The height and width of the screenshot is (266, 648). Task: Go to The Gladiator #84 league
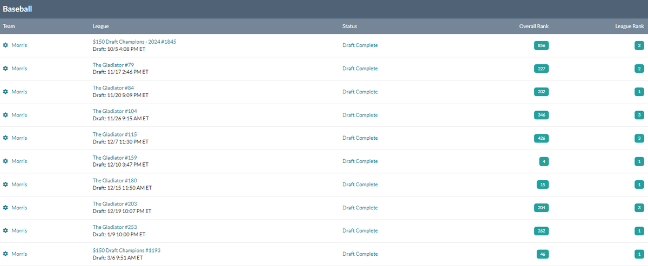(x=113, y=88)
